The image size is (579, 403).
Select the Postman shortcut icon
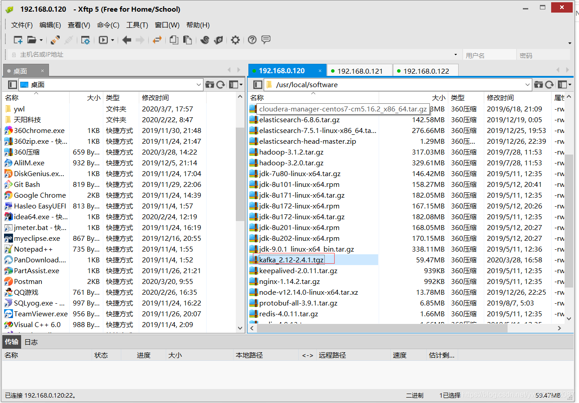(x=8, y=281)
